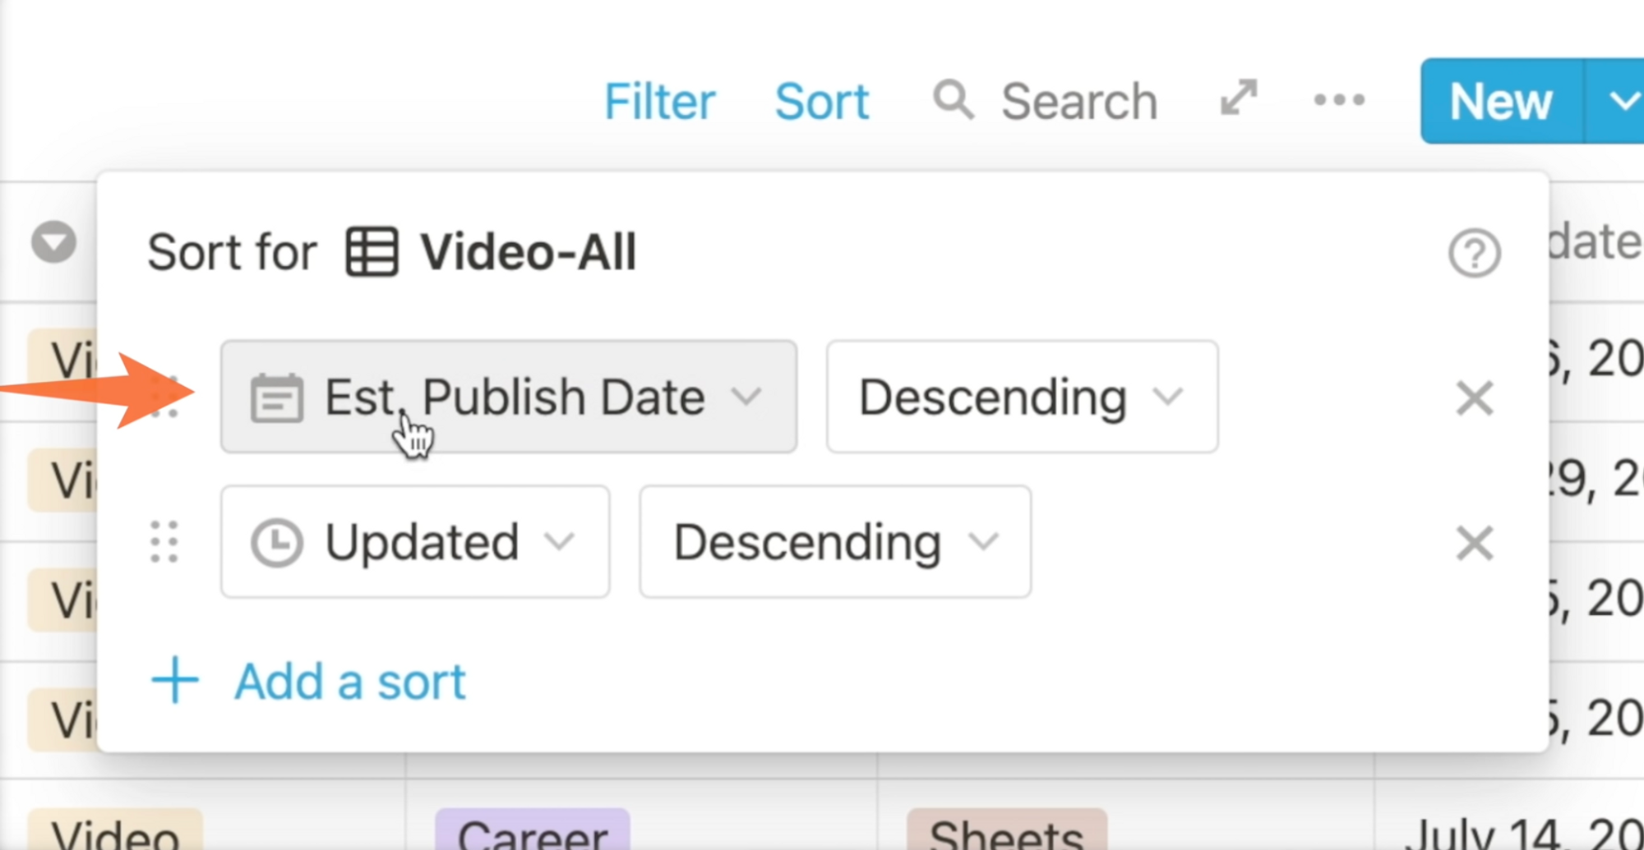
Task: Open Descending dropdown for Est. Publish Date
Action: (1022, 397)
